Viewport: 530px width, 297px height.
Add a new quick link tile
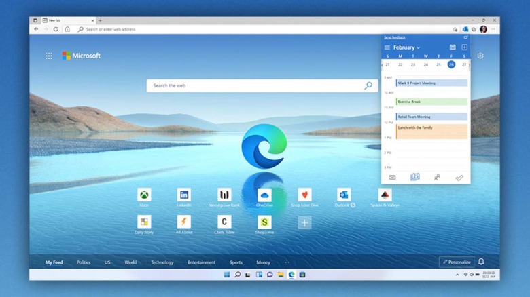tap(304, 222)
